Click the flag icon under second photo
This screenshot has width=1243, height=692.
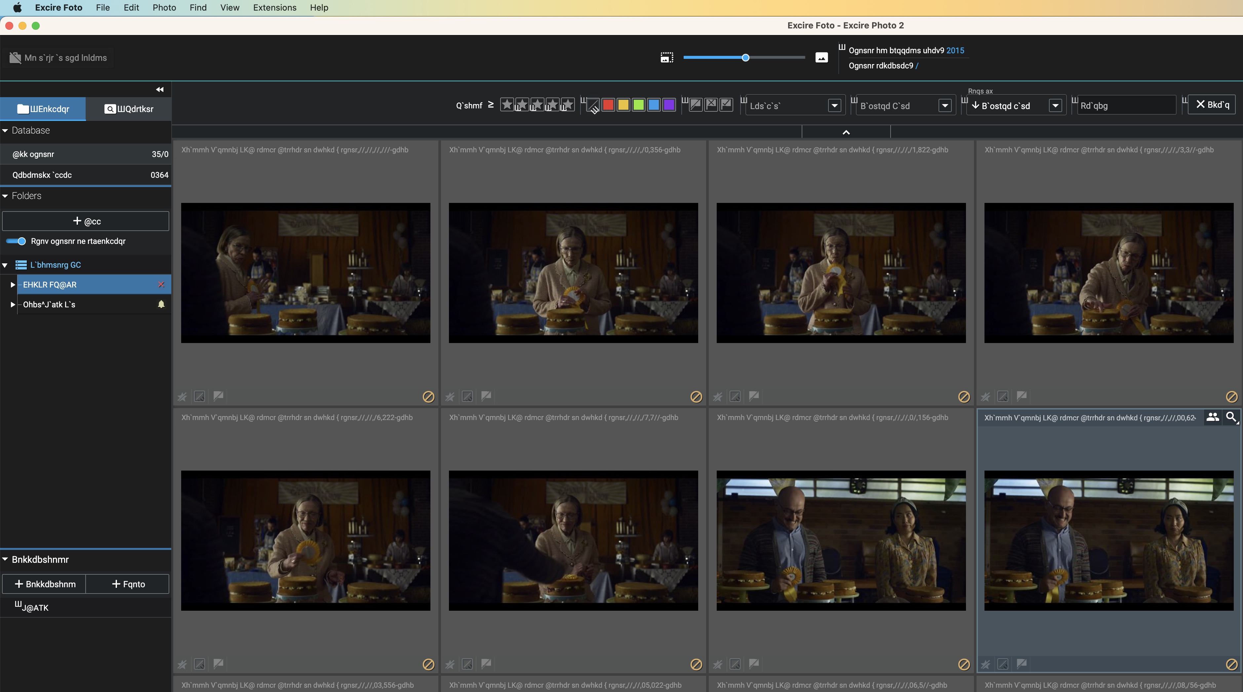point(486,396)
